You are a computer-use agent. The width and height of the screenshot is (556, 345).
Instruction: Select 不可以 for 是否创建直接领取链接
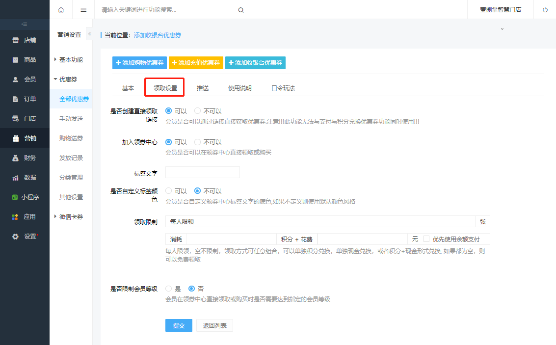pos(197,111)
